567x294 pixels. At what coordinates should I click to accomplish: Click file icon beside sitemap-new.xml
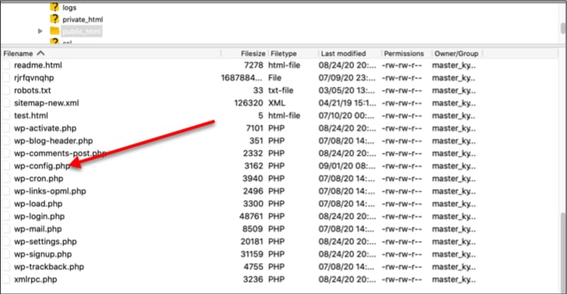click(x=6, y=103)
